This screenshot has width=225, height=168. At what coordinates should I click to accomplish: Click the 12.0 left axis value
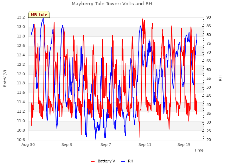click(21, 74)
